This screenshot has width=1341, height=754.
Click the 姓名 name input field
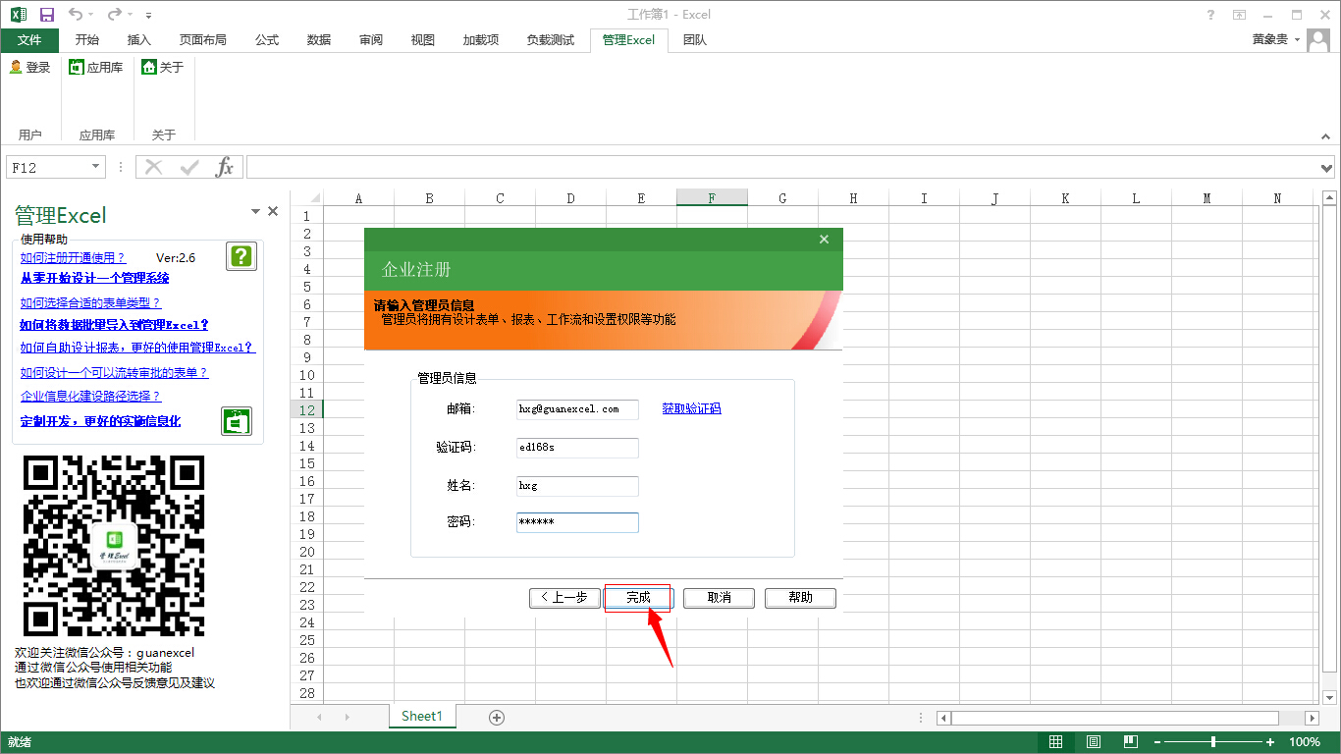(577, 486)
